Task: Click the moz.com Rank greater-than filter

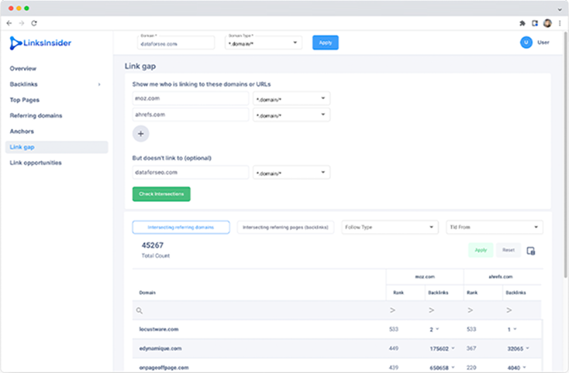Action: point(392,310)
